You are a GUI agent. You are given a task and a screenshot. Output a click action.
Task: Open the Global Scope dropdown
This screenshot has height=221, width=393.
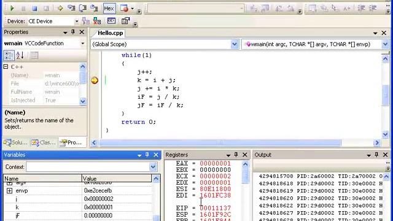pyautogui.click(x=235, y=44)
